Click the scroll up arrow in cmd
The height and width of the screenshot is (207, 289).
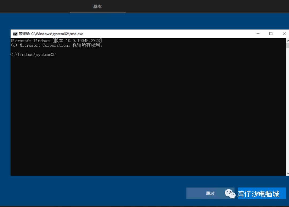[x=287, y=40]
